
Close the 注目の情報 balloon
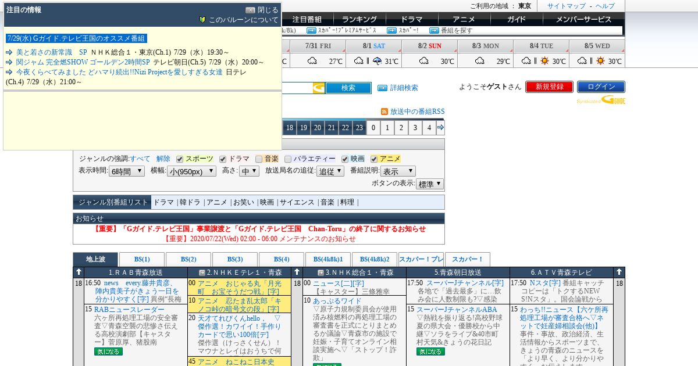coord(262,10)
